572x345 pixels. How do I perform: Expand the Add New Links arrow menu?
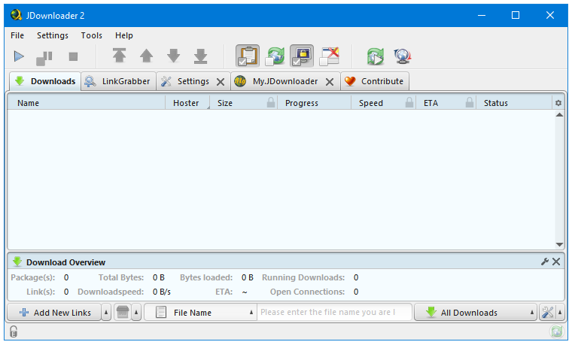(x=105, y=313)
